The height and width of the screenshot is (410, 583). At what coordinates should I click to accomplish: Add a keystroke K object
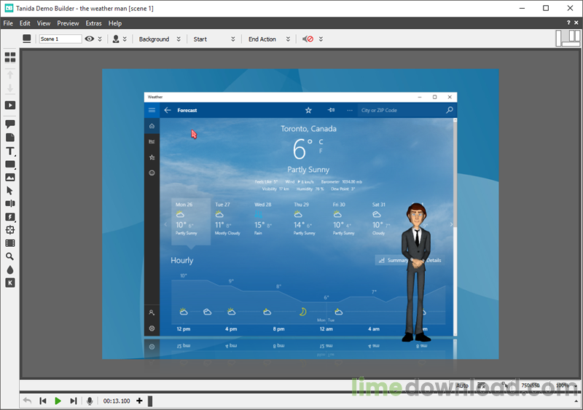pyautogui.click(x=10, y=283)
